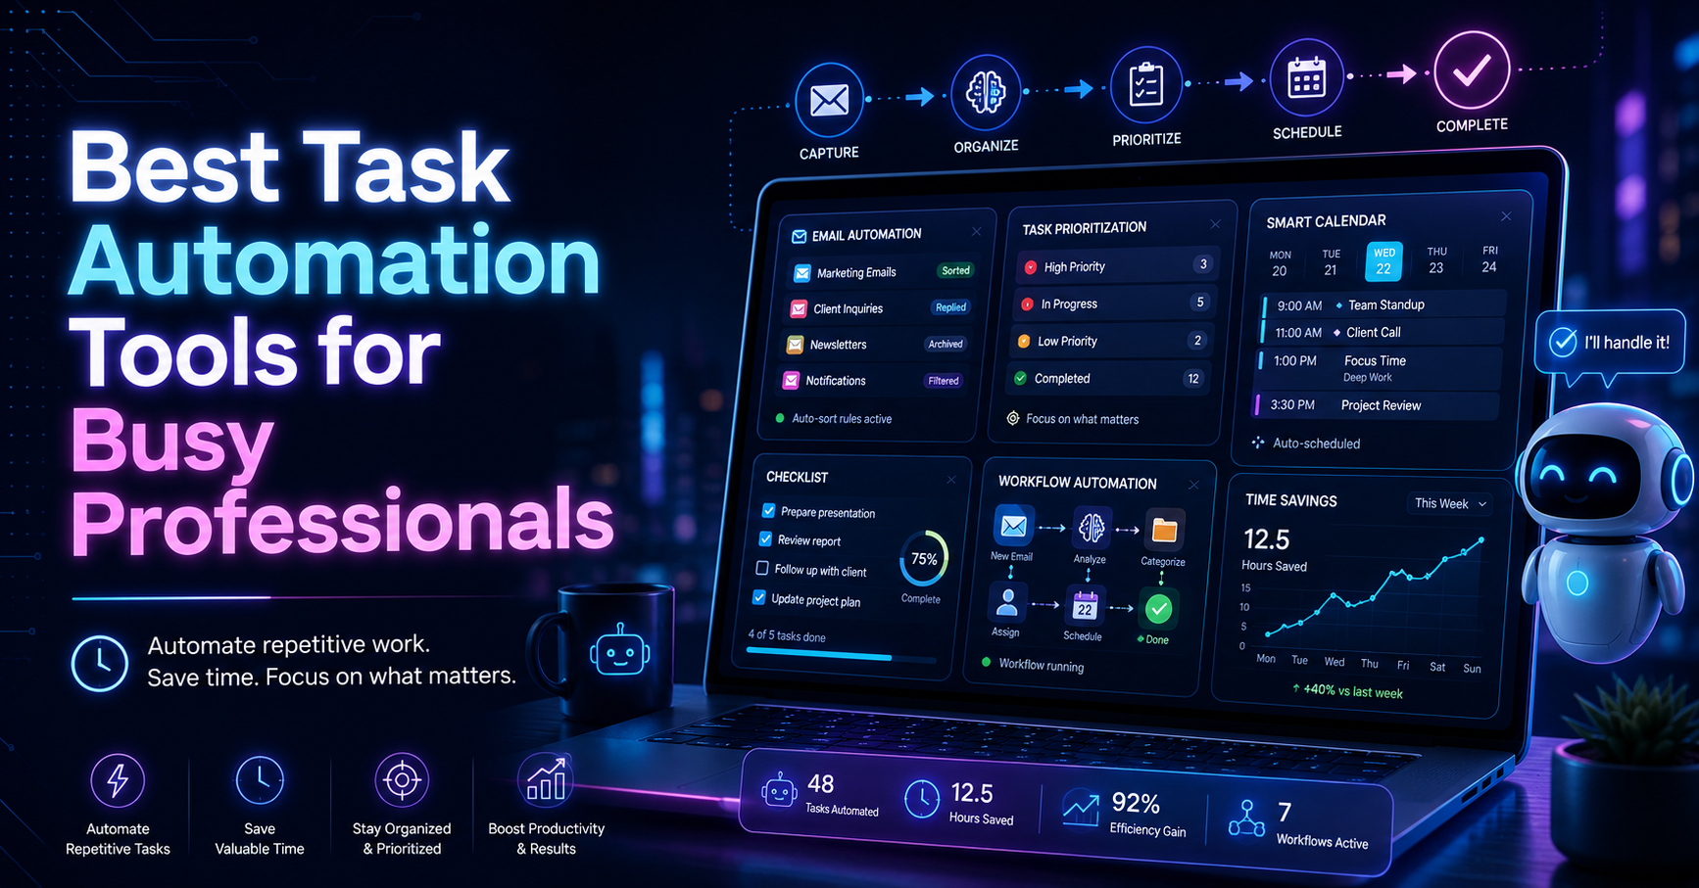1699x888 pixels.
Task: Click the Efficiency Gain chart icon
Action: point(1080,809)
